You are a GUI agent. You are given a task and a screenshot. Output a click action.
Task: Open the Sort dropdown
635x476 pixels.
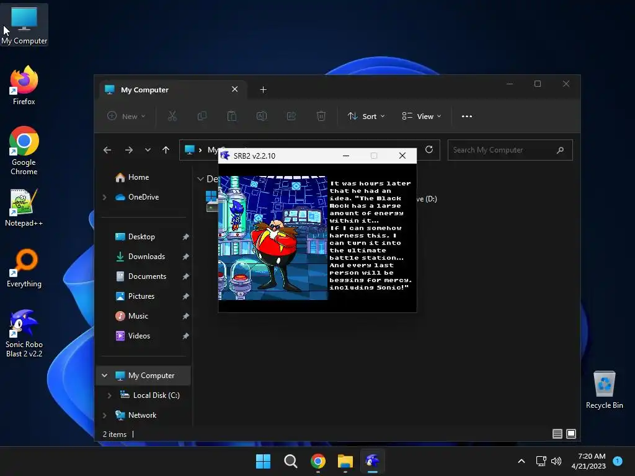pyautogui.click(x=366, y=116)
